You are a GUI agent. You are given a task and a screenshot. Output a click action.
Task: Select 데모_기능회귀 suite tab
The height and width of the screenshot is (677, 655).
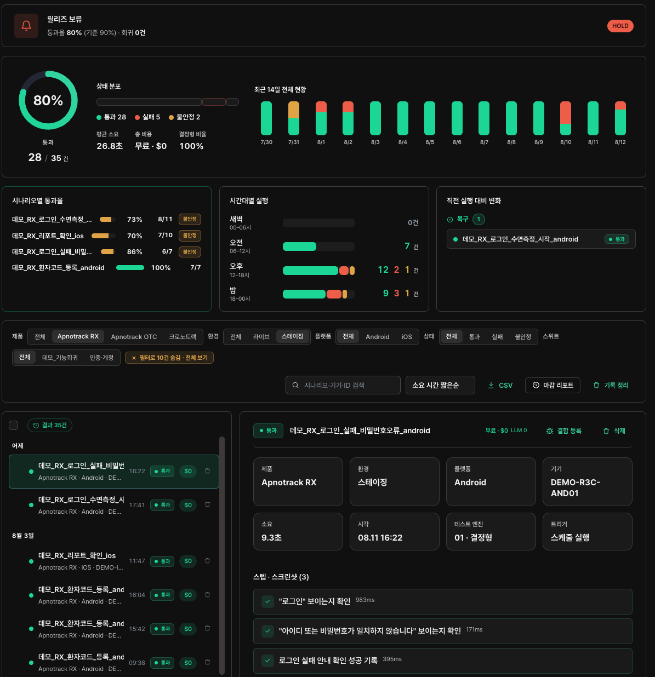coord(60,357)
